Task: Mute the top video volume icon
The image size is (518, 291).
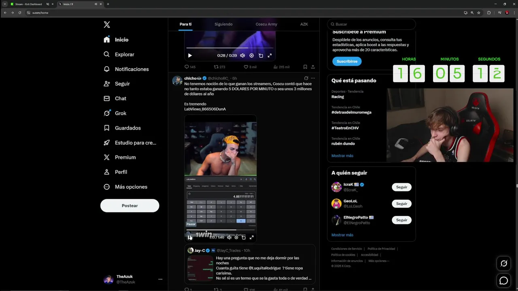Action: (242, 55)
